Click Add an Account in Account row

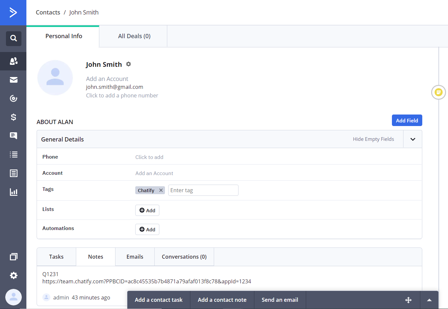click(154, 173)
